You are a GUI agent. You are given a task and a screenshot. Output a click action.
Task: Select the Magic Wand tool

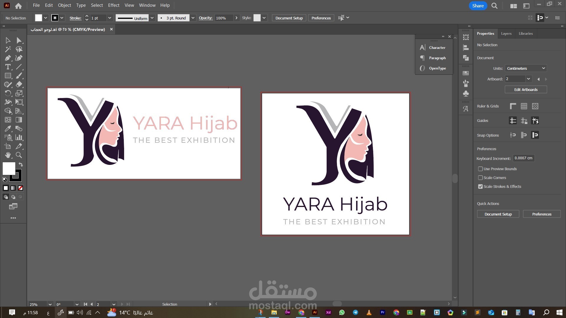[8, 49]
